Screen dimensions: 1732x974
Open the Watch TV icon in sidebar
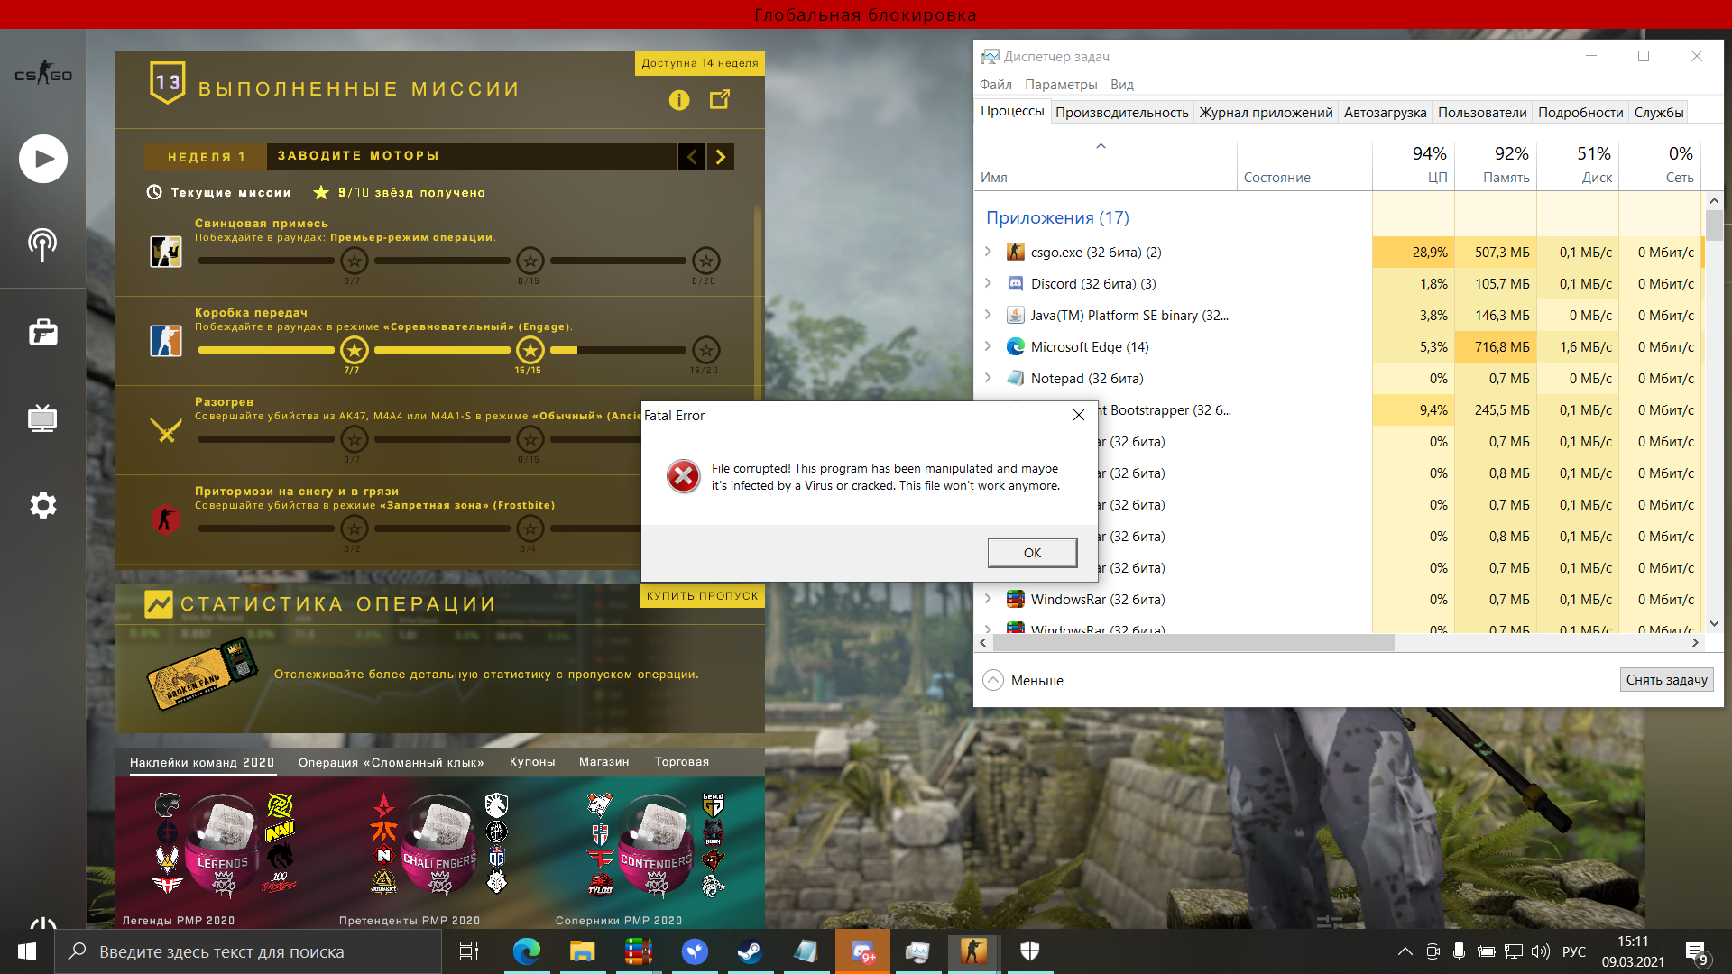(42, 418)
